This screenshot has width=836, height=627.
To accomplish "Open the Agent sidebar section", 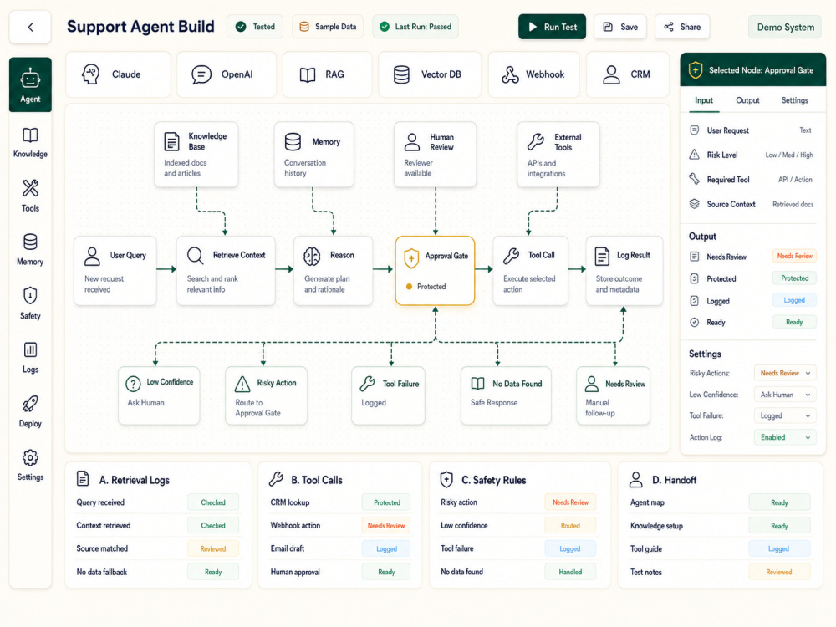I will [30, 84].
